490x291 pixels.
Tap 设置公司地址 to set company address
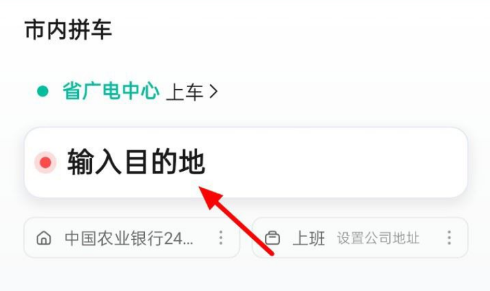pyautogui.click(x=378, y=238)
